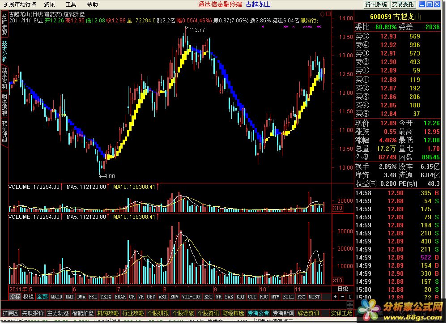Click the 0 reset button beside indicator tabs
Image resolution: width=447 pixels, height=324 pixels.
[350, 297]
